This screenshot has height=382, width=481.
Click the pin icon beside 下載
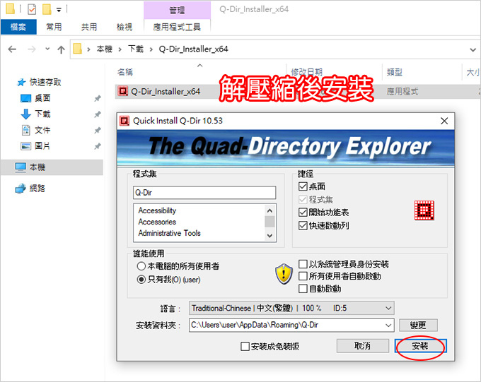[x=97, y=114]
